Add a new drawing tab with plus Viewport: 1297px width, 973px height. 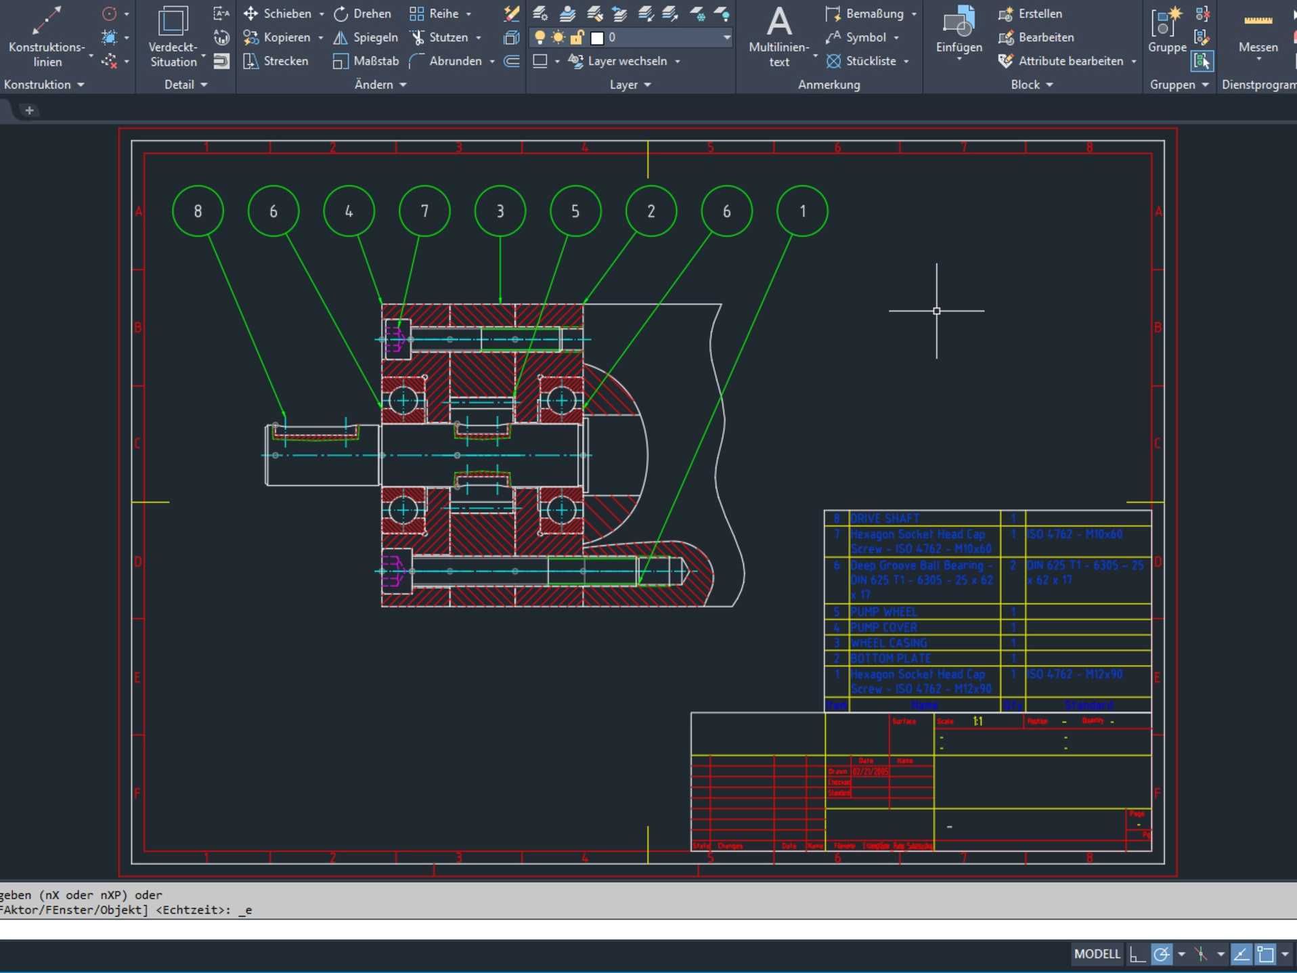click(x=29, y=110)
